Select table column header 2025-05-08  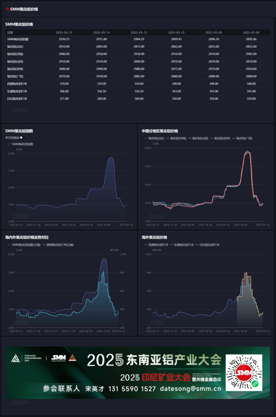251,33
